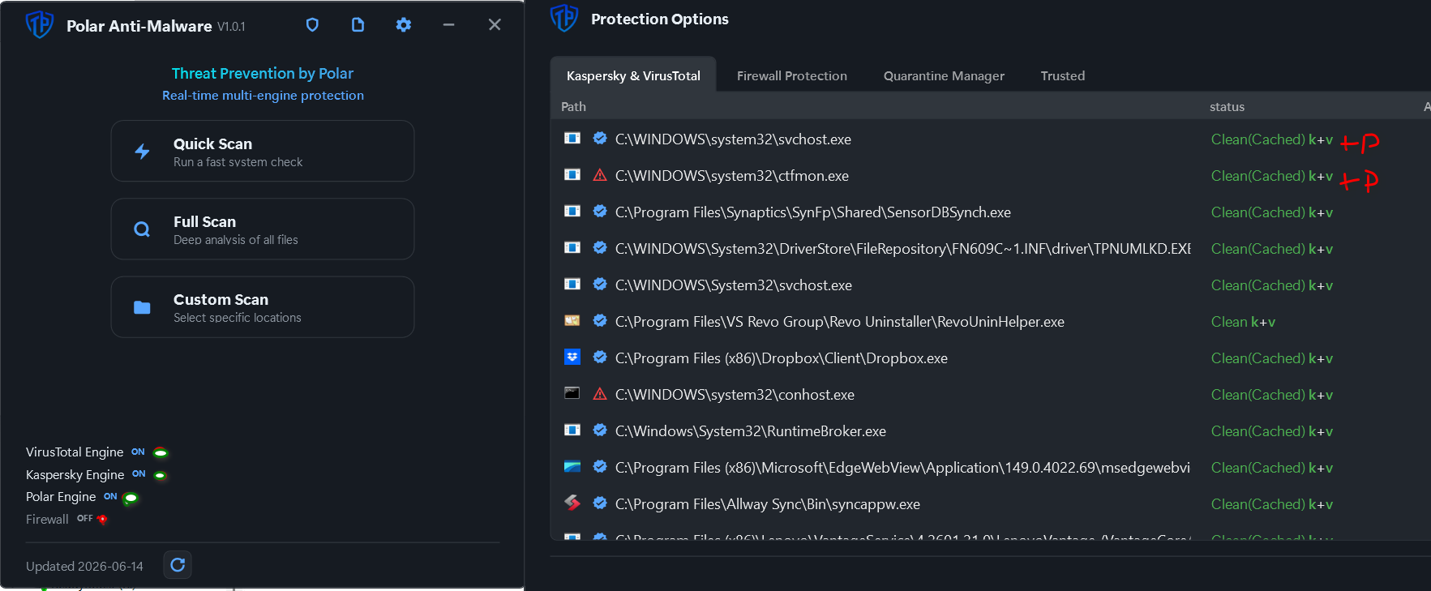Select the file icon of the SensorDBSynch.exe row
1431x591 pixels.
click(572, 212)
